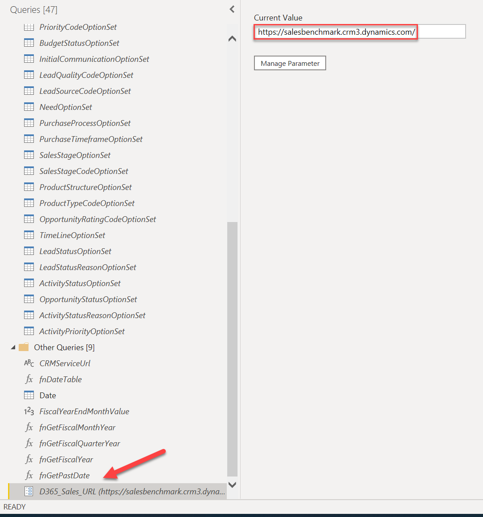Click the LeadQualityCodeOptionSet table icon
The height and width of the screenshot is (517, 483).
tap(29, 75)
